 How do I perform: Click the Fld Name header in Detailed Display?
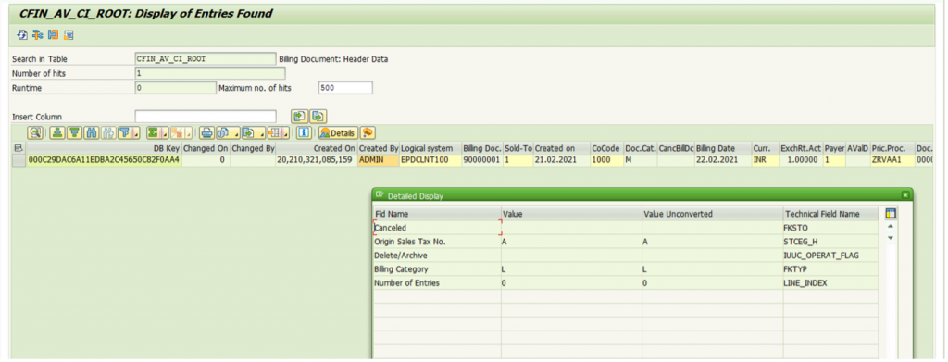pos(437,214)
